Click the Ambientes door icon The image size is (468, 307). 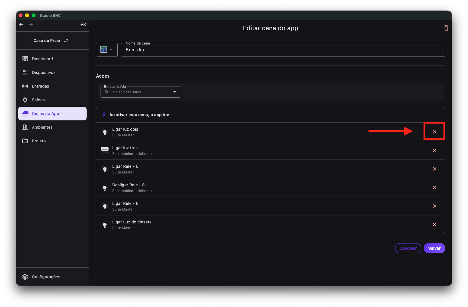[x=25, y=127]
